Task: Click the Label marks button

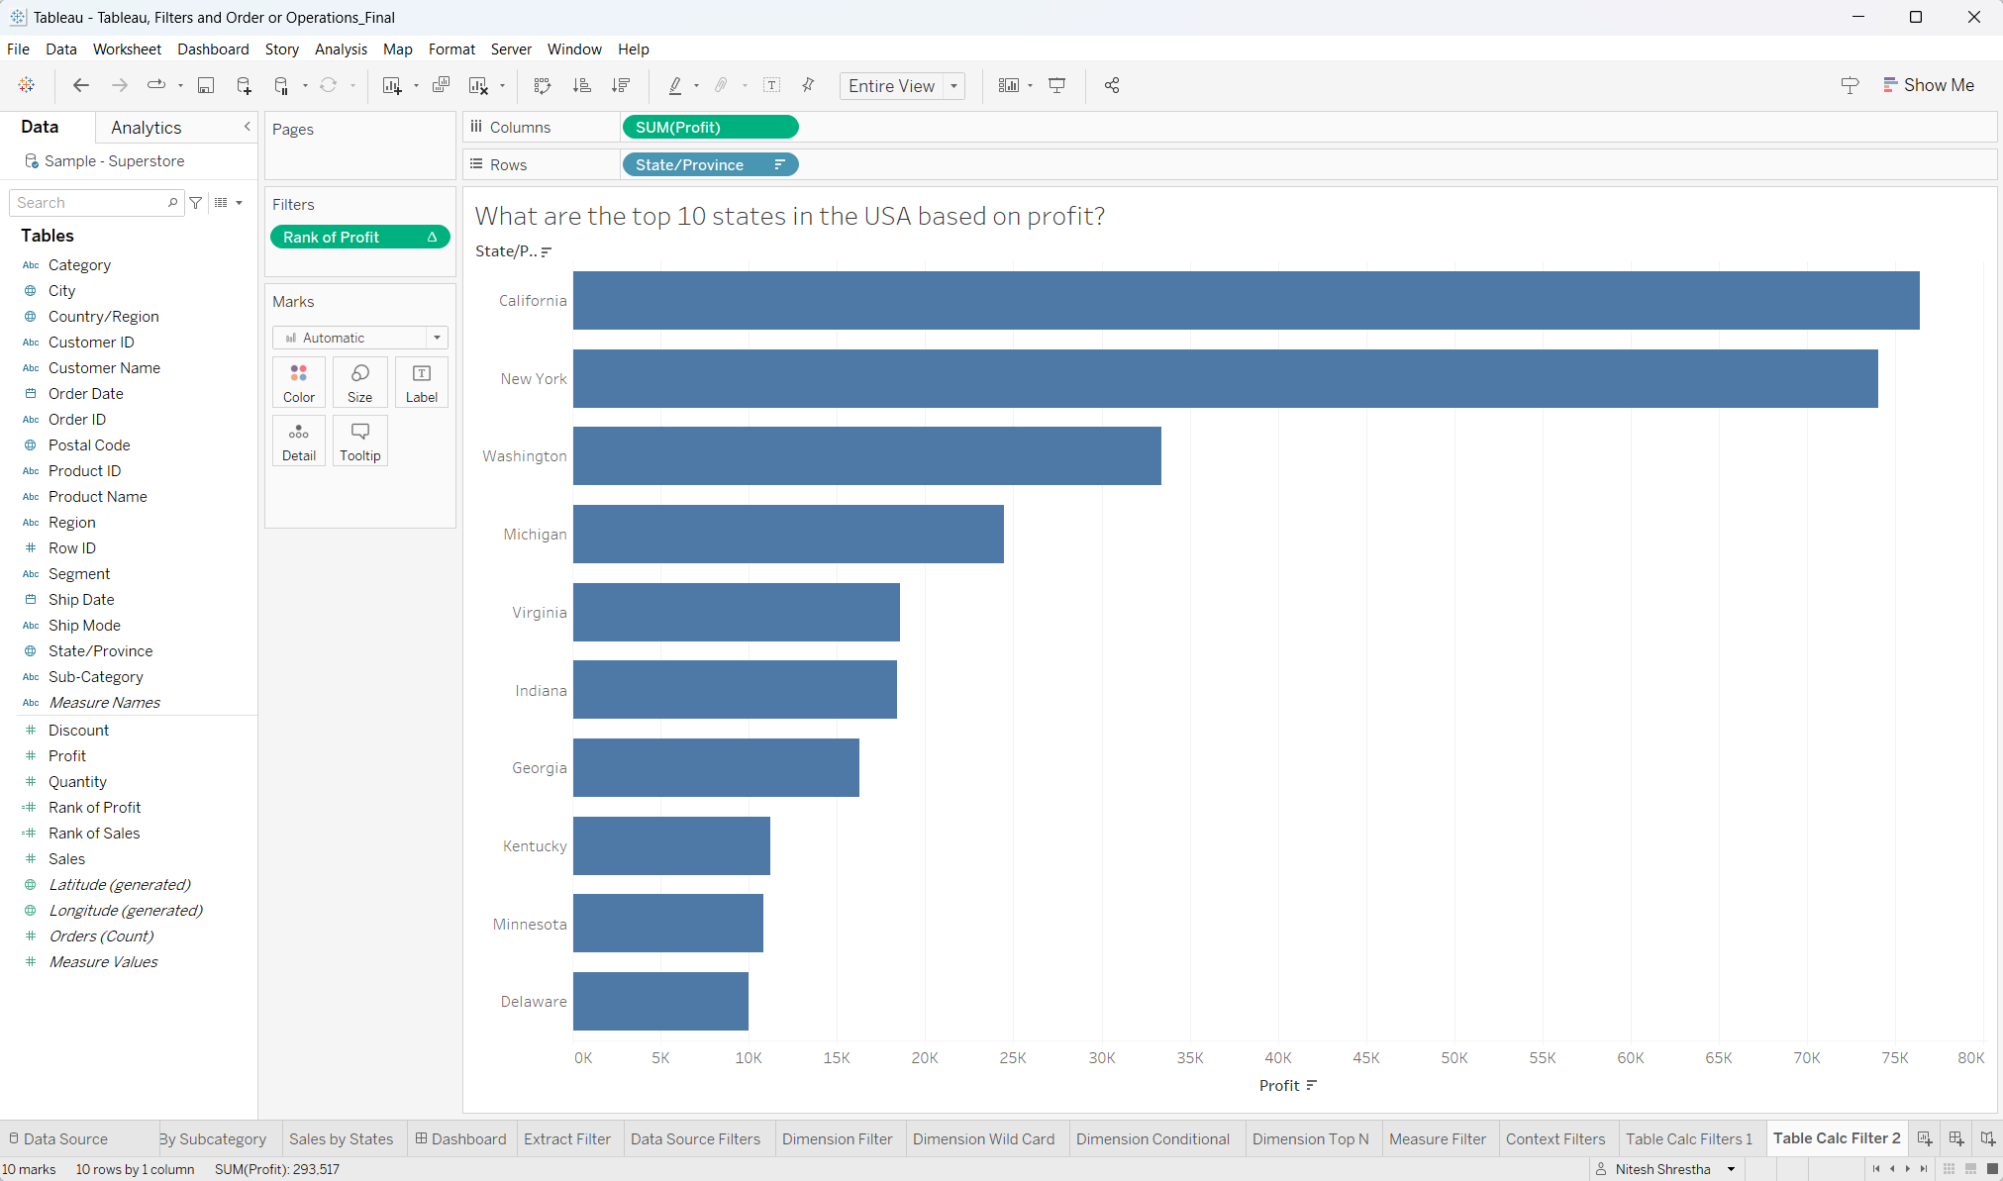Action: (x=421, y=382)
